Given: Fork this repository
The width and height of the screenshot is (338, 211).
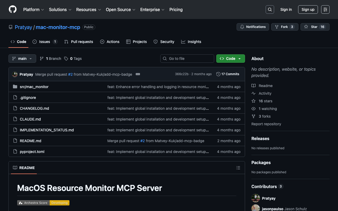Looking at the screenshot, I should 284,27.
